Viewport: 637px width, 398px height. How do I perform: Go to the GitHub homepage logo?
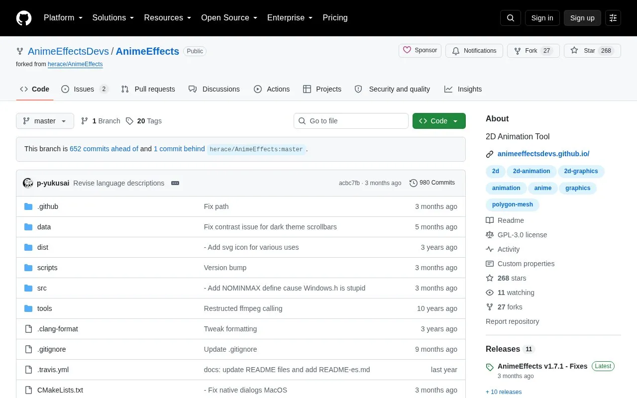[x=24, y=18]
